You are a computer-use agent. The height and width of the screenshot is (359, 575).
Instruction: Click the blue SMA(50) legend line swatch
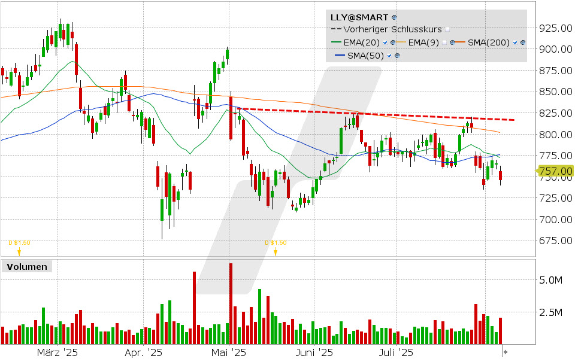coord(340,56)
